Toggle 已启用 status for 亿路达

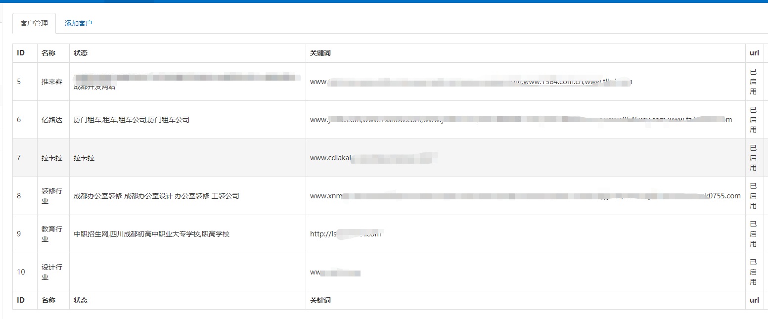754,119
